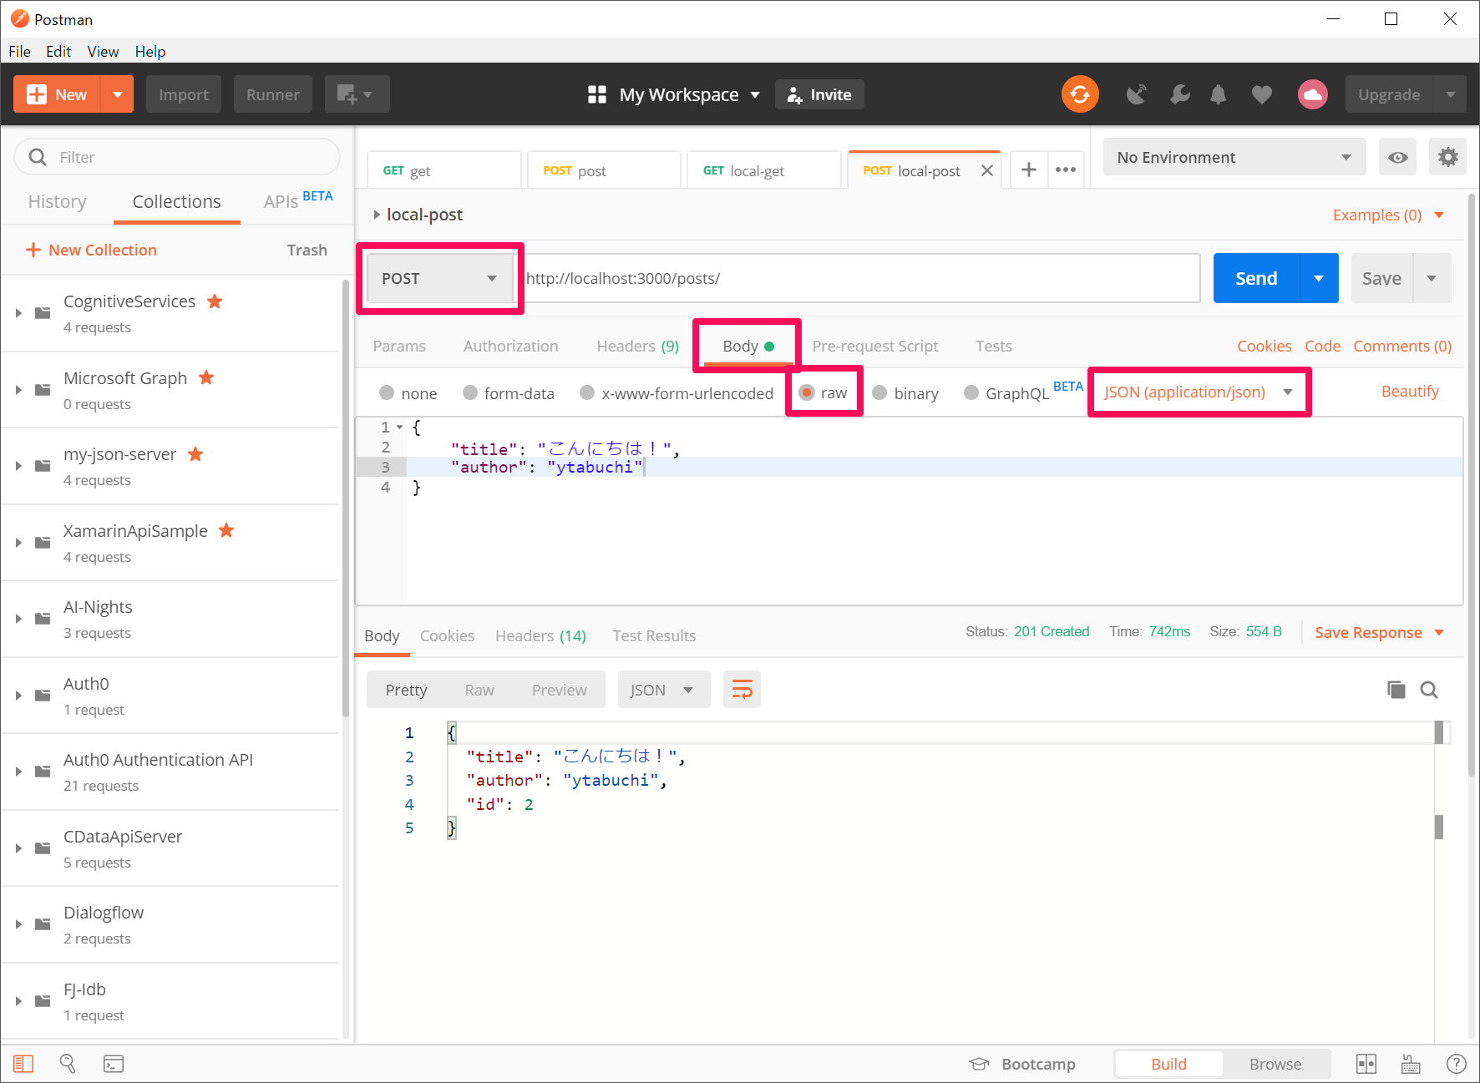Open keyboard shortcuts icon
The image size is (1480, 1083).
pyautogui.click(x=1411, y=1064)
